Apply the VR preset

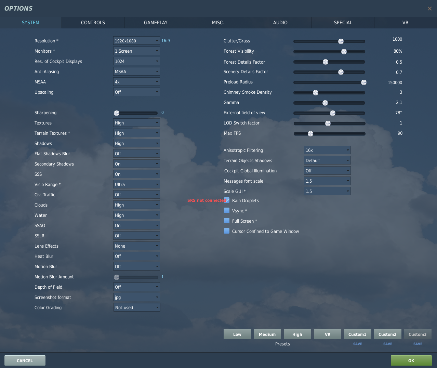[x=328, y=334]
